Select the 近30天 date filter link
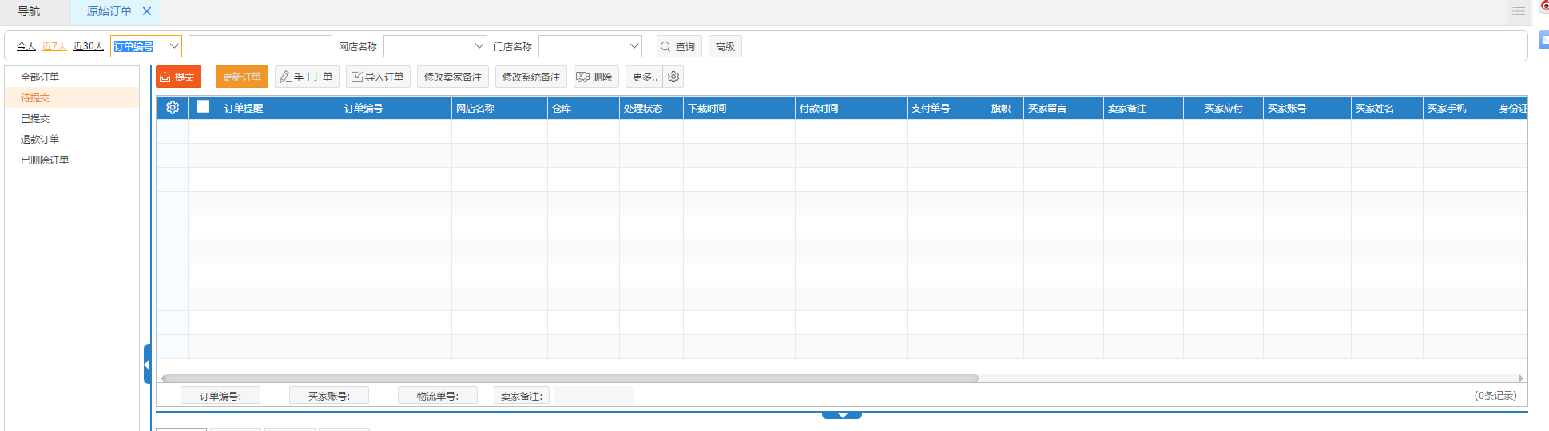 (x=89, y=46)
